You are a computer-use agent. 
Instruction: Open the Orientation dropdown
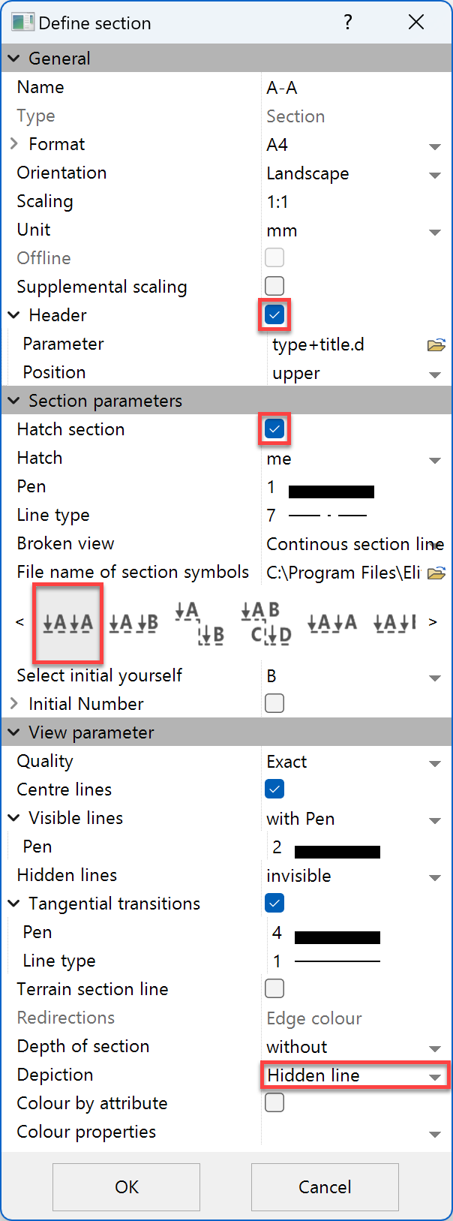pyautogui.click(x=435, y=174)
